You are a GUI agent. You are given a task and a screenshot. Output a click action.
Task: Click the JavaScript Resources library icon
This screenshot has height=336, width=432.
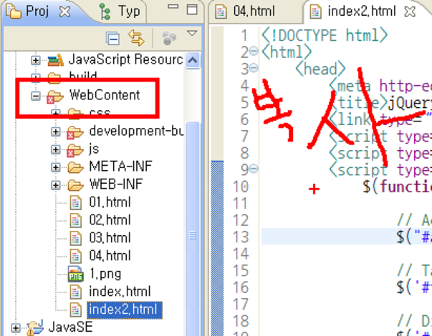(x=55, y=60)
